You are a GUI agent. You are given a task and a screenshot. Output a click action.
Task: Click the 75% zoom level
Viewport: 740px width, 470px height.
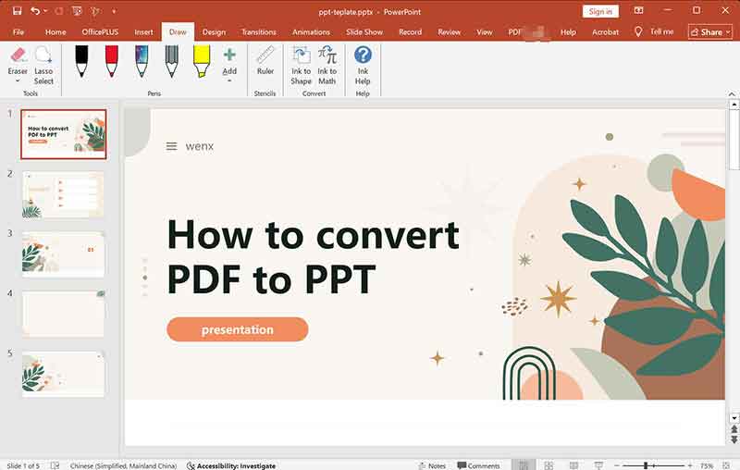pyautogui.click(x=707, y=465)
